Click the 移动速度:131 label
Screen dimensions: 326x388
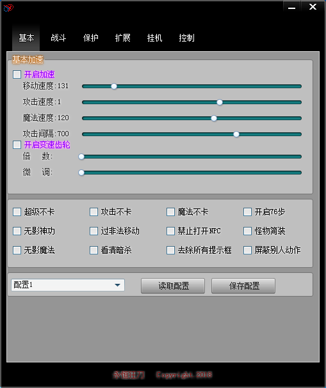tap(45, 86)
